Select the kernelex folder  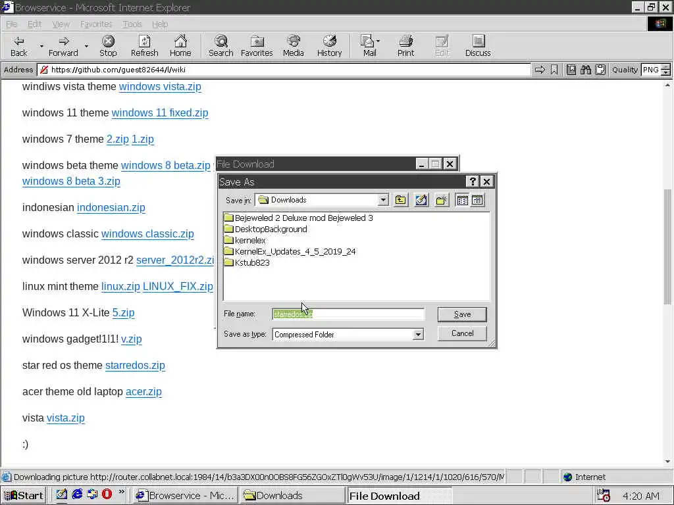click(x=245, y=240)
